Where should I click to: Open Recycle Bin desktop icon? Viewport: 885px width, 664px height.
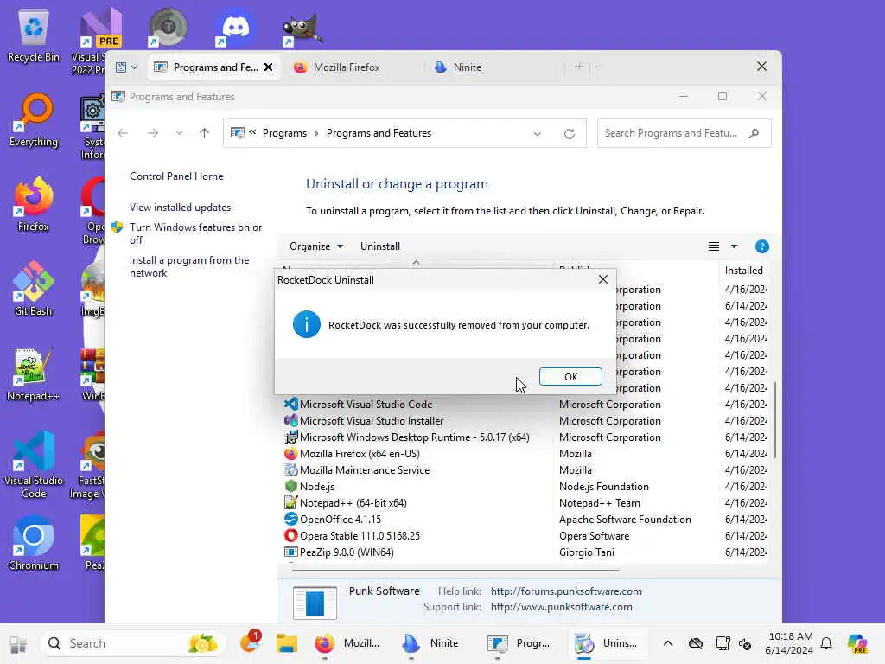pyautogui.click(x=34, y=36)
